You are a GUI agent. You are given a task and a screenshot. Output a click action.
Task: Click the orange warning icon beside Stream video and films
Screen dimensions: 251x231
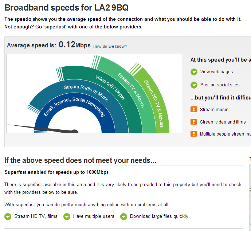coord(194,122)
